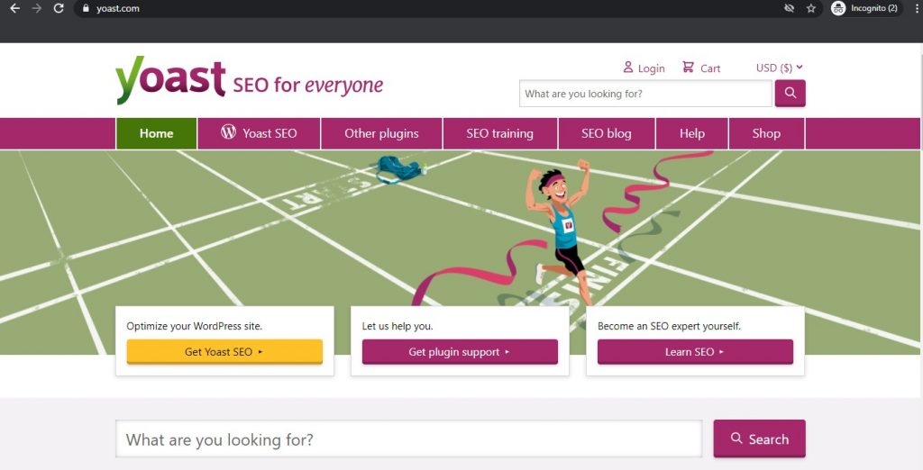Open the SEO training menu item
Image resolution: width=923 pixels, height=470 pixels.
click(499, 133)
